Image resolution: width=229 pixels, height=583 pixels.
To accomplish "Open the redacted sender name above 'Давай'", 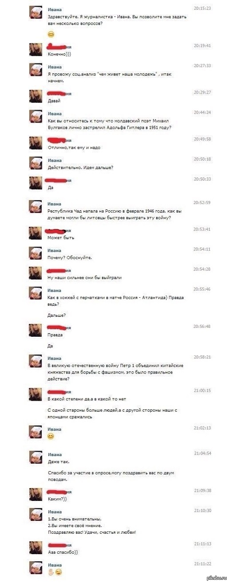I will coord(59,94).
